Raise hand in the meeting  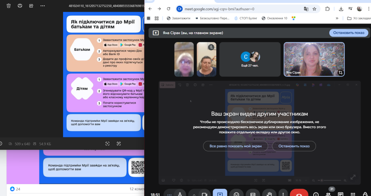269,194
